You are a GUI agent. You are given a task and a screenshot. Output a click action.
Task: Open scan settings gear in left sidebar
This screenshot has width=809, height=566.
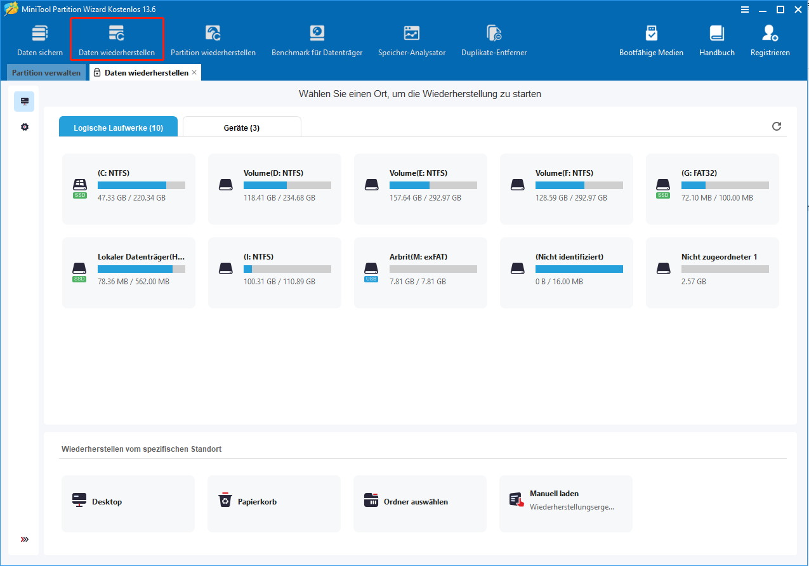point(24,127)
